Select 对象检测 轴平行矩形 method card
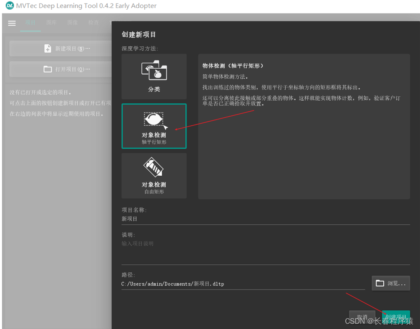Viewport: 420px width, 329px height. click(154, 126)
